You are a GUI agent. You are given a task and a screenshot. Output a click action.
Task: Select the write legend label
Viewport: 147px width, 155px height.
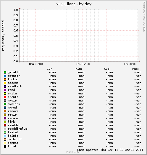[12, 94]
